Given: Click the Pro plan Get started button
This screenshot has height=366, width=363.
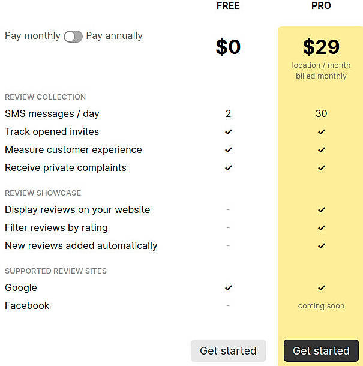Looking at the screenshot, I should pyautogui.click(x=321, y=351).
